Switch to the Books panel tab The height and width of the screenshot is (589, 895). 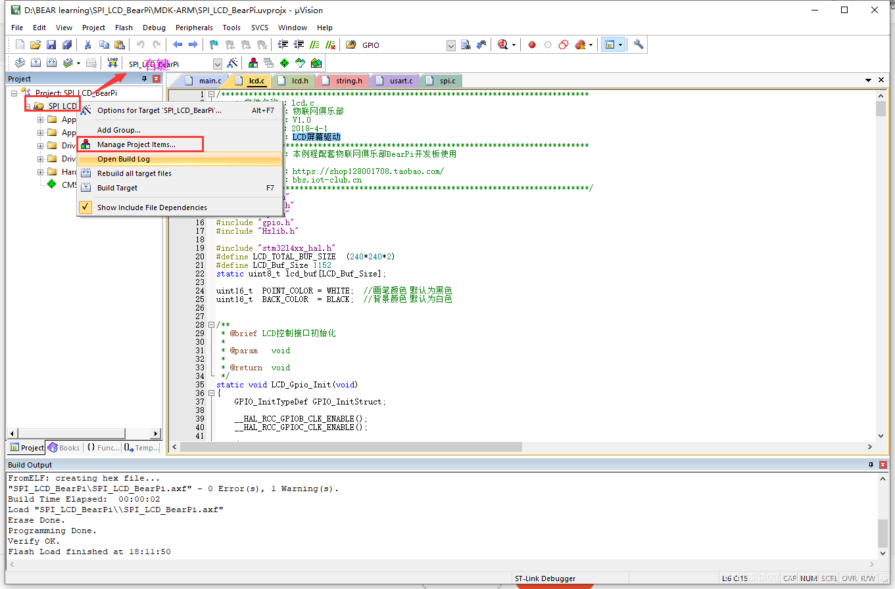pos(64,448)
